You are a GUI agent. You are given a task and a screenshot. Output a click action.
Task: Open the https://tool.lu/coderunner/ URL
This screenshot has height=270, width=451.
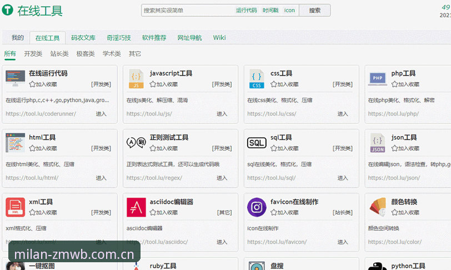[x=41, y=114]
